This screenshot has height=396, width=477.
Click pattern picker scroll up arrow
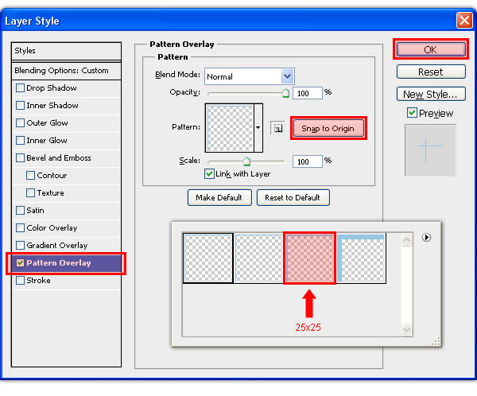[407, 240]
